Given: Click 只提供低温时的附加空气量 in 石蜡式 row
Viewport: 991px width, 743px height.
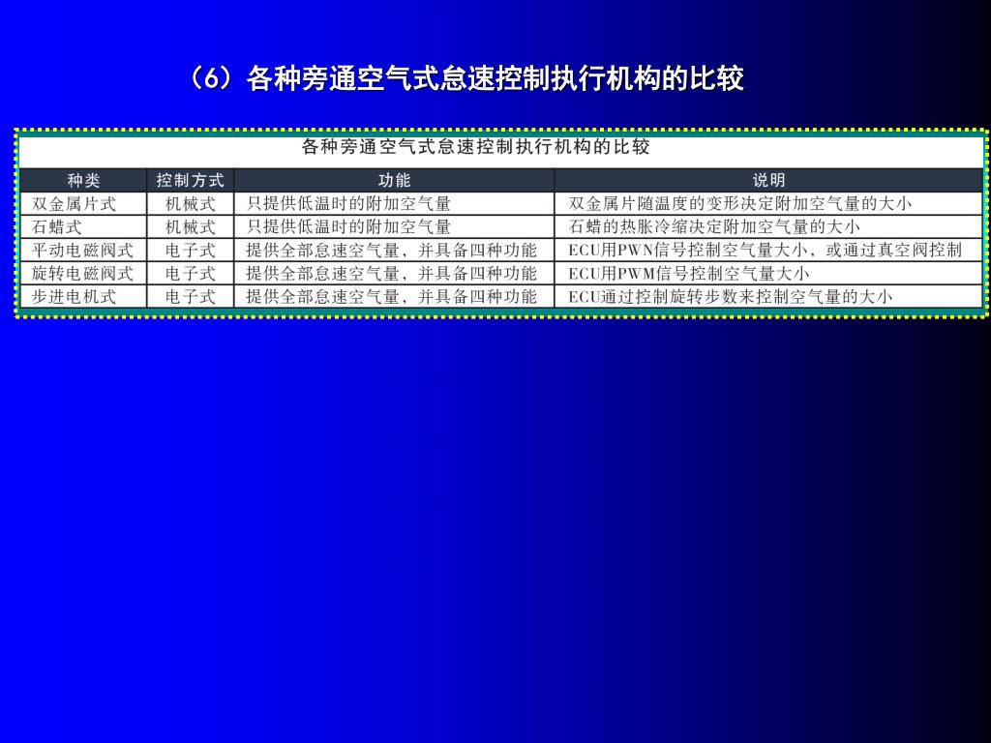Looking at the screenshot, I should point(395,226).
